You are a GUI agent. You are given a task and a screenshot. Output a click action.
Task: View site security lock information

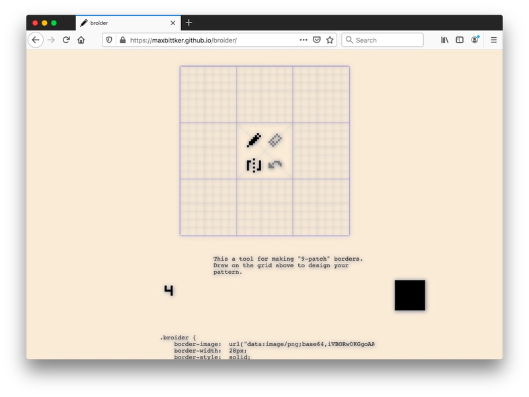[123, 40]
